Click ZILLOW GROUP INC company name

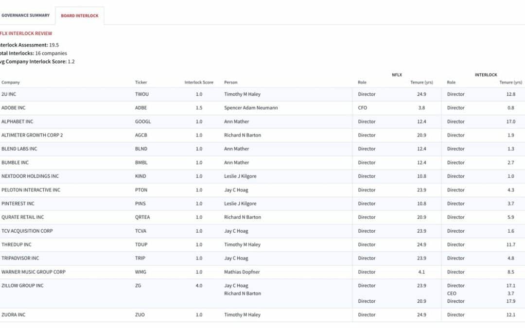(22, 286)
